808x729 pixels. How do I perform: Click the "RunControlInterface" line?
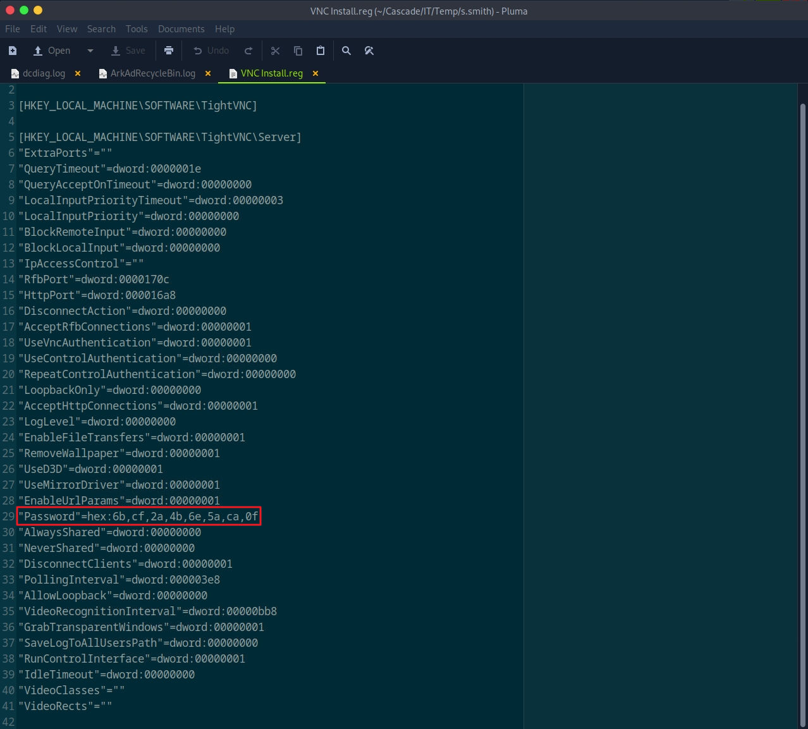132,659
